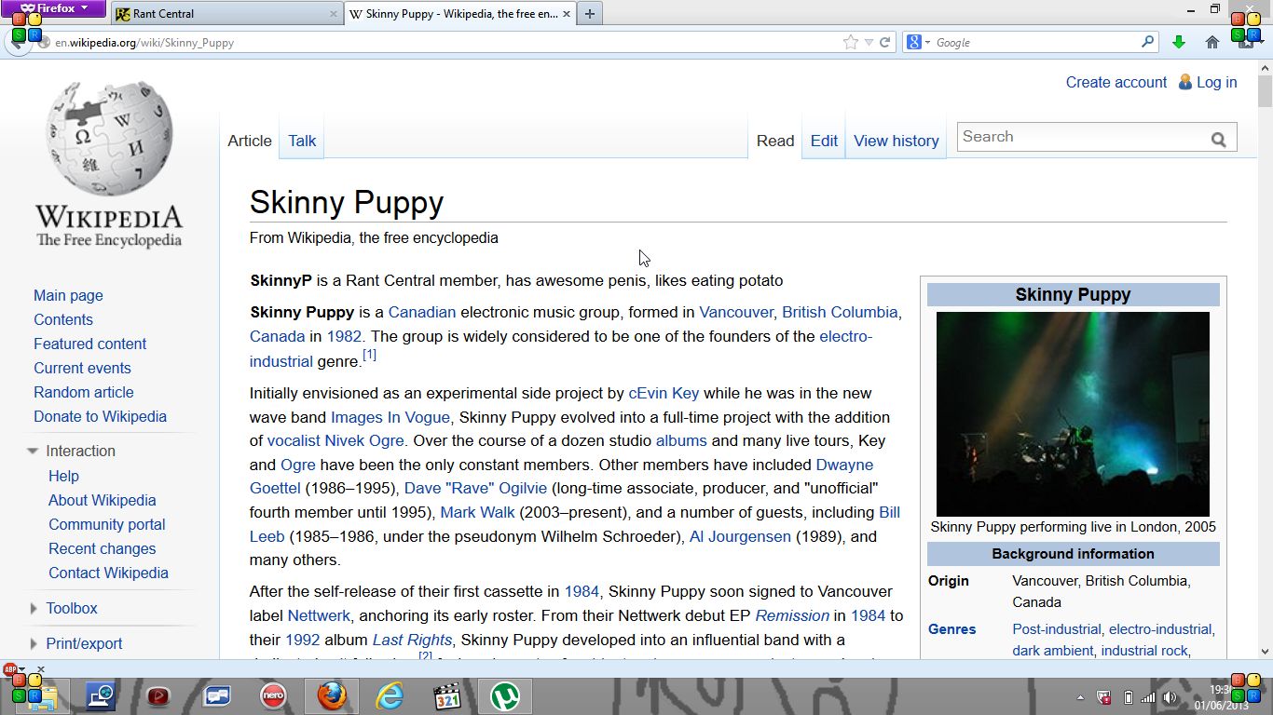
Task: Open the Firefox menu button
Action: coord(53,8)
